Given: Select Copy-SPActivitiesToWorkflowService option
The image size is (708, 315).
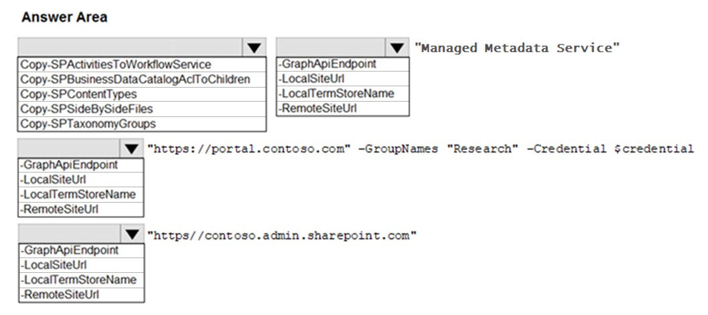Looking at the screenshot, I should point(142,64).
